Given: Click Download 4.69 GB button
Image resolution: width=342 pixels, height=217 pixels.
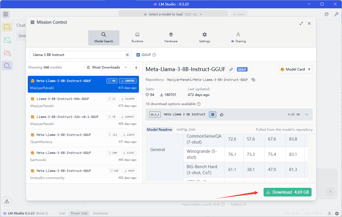Looking at the screenshot, I should click(288, 192).
